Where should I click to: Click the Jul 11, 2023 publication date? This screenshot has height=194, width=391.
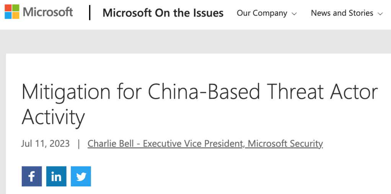(x=46, y=143)
